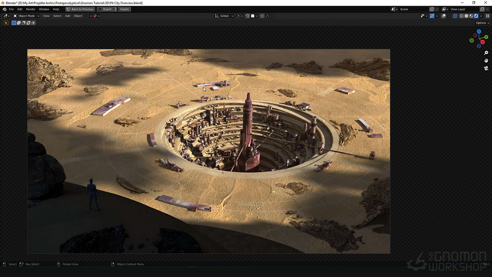
Task: Open the Object Mode dropdown
Action: tap(26, 16)
